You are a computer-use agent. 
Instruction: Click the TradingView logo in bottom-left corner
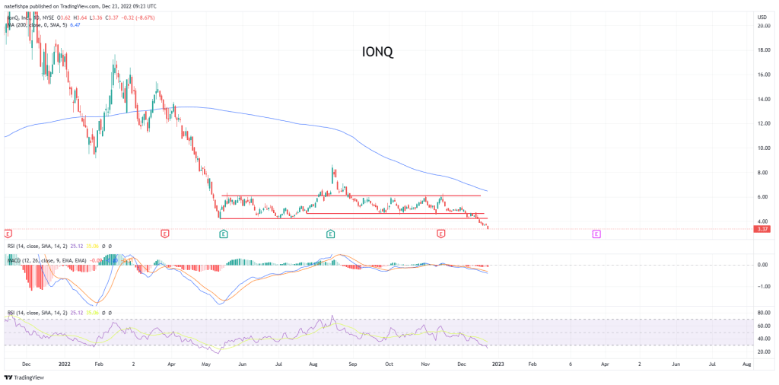(x=23, y=377)
